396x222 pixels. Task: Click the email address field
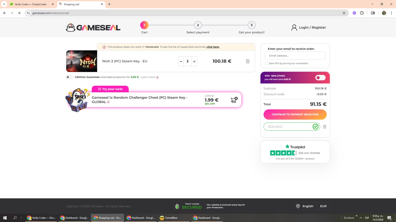295,55
